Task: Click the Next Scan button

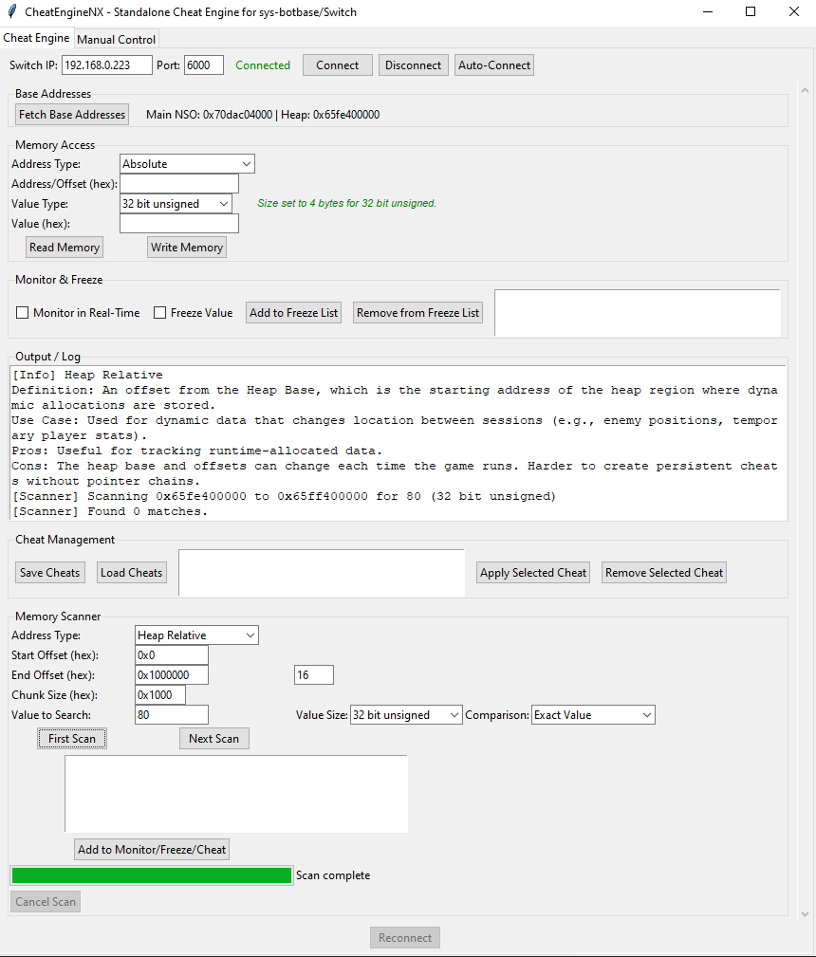Action: pyautogui.click(x=213, y=739)
